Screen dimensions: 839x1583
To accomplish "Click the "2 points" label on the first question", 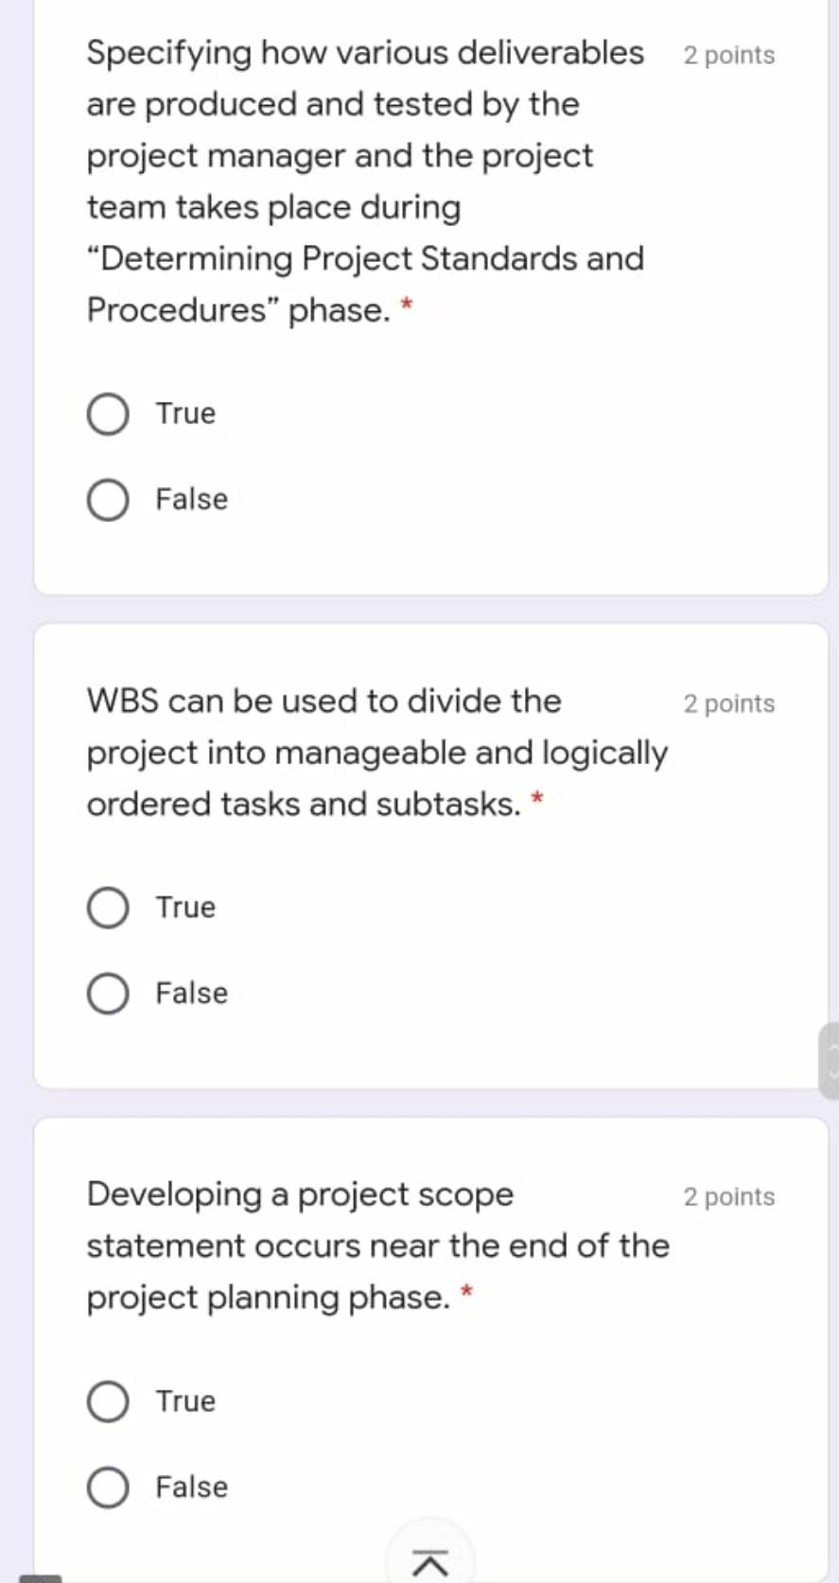I will coord(728,55).
